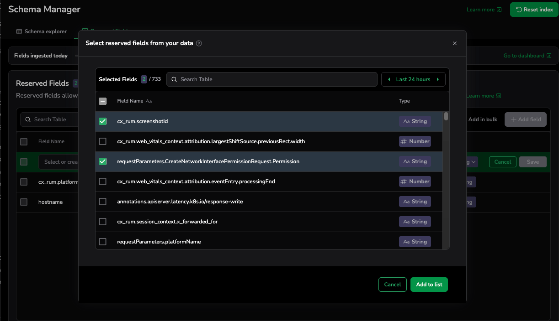Click Add to list button
Screen dimensions: 559x321
pyautogui.click(x=429, y=285)
